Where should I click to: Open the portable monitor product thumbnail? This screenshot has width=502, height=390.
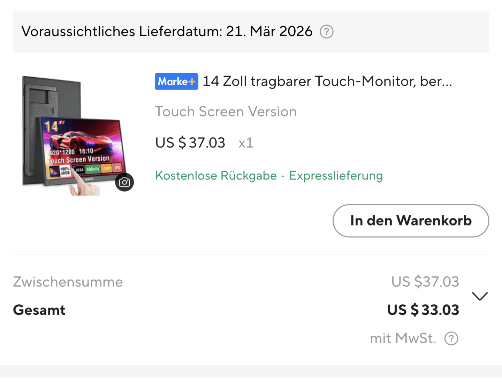74,136
